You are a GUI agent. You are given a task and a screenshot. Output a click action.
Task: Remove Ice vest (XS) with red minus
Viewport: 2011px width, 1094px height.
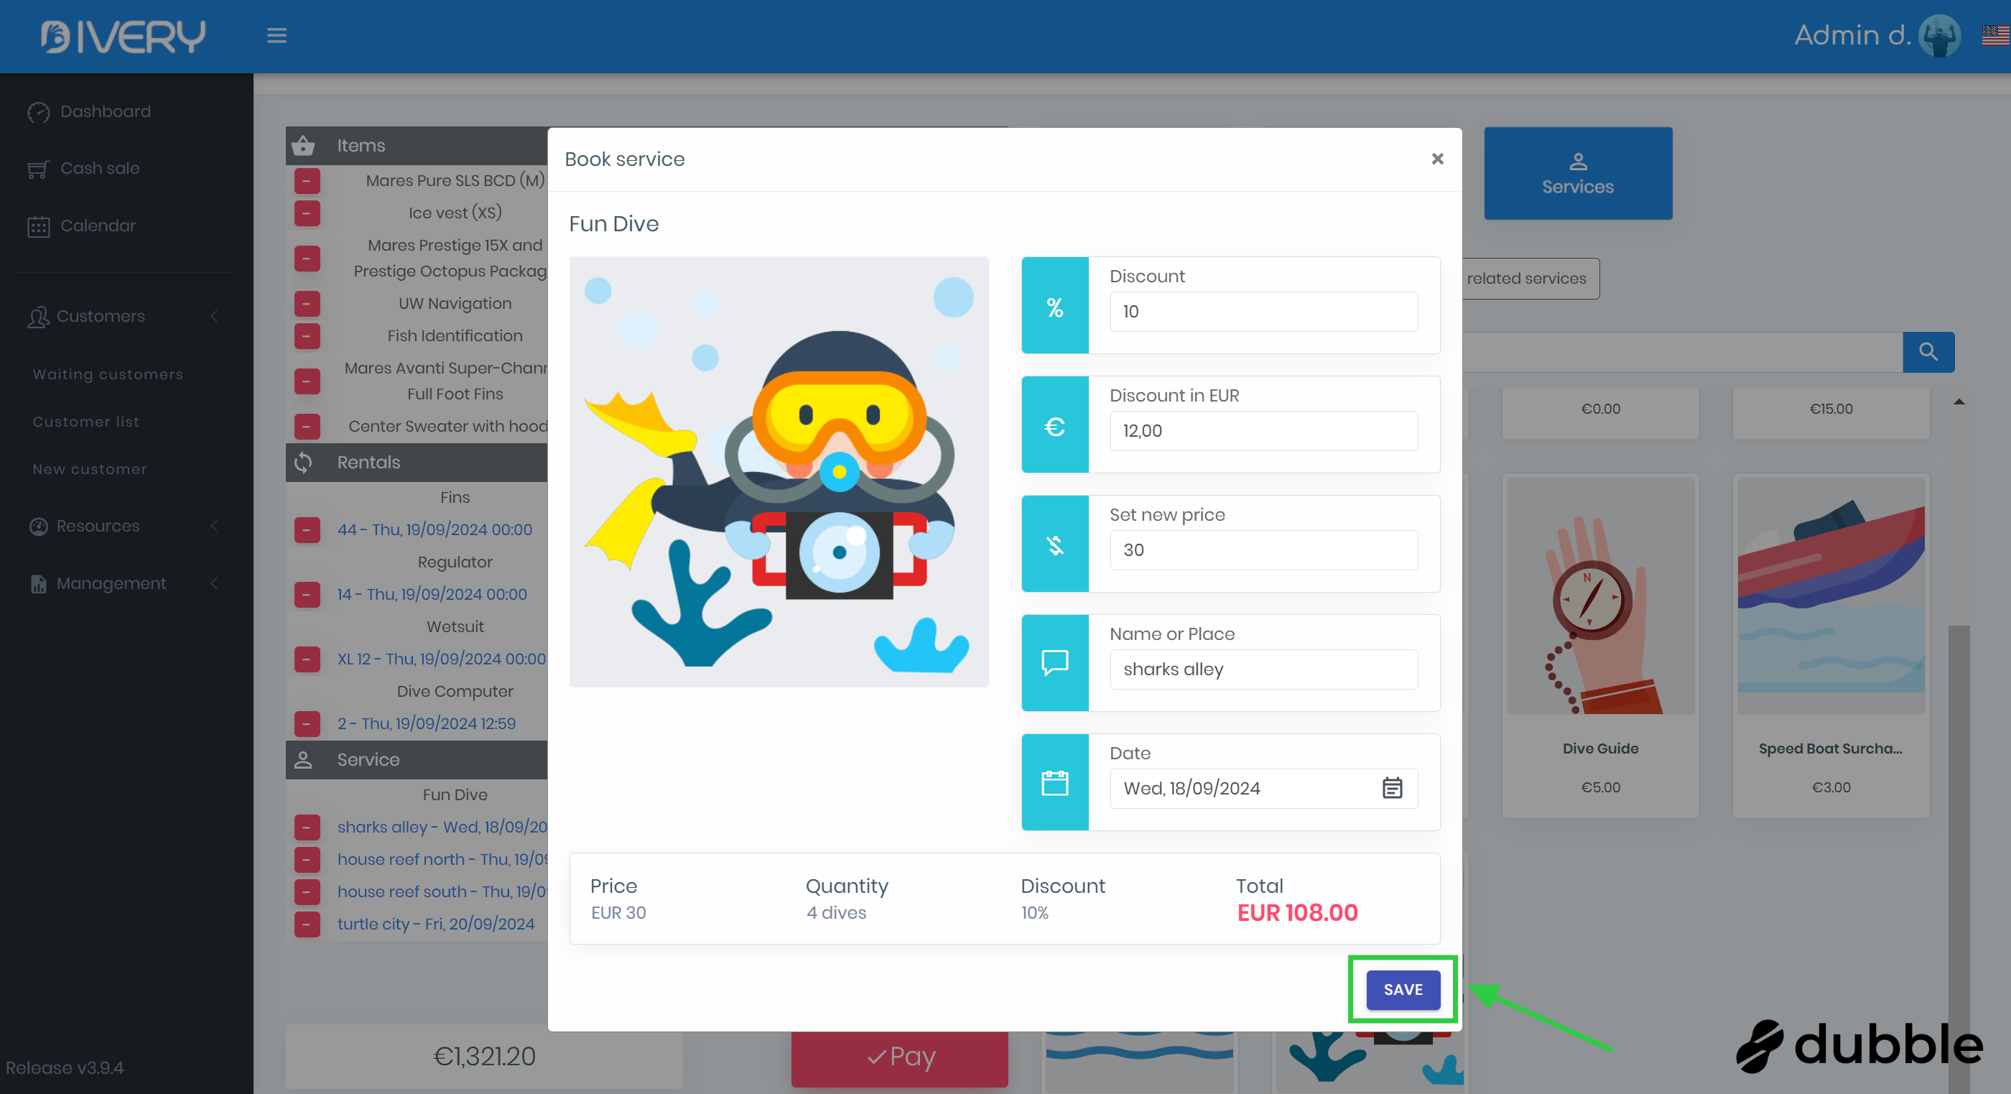click(307, 213)
